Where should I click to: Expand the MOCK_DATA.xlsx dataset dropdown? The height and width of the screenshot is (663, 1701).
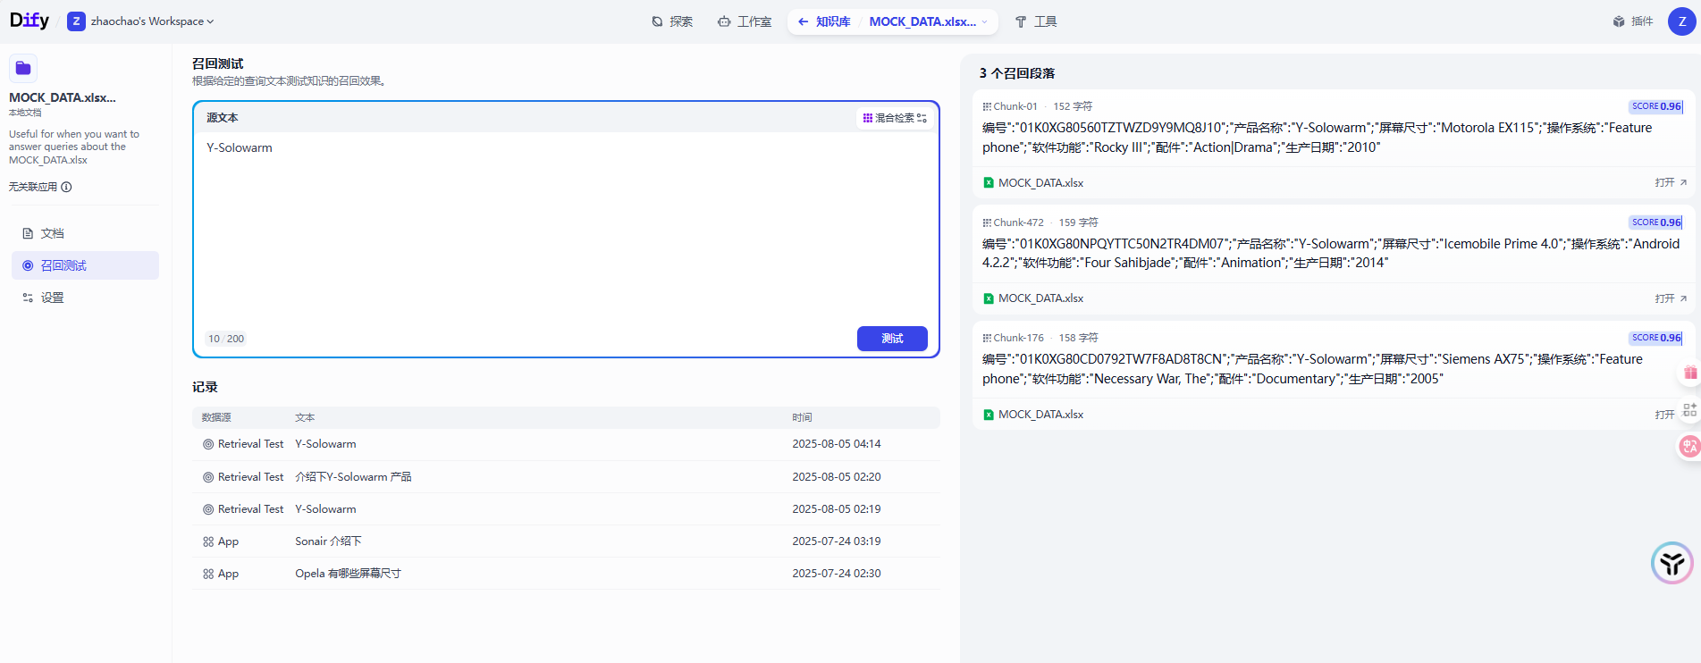pyautogui.click(x=984, y=21)
